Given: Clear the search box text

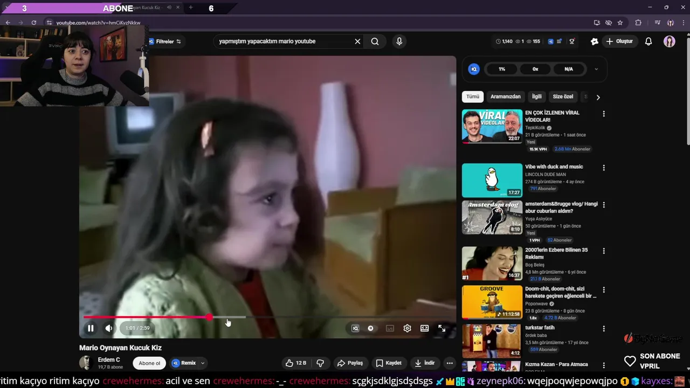Looking at the screenshot, I should (357, 41).
